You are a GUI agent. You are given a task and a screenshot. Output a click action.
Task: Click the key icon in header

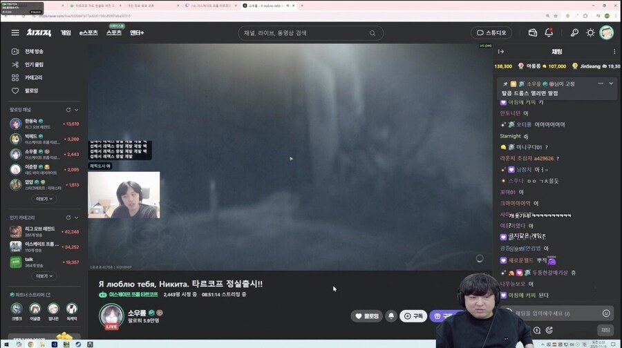coord(574,32)
